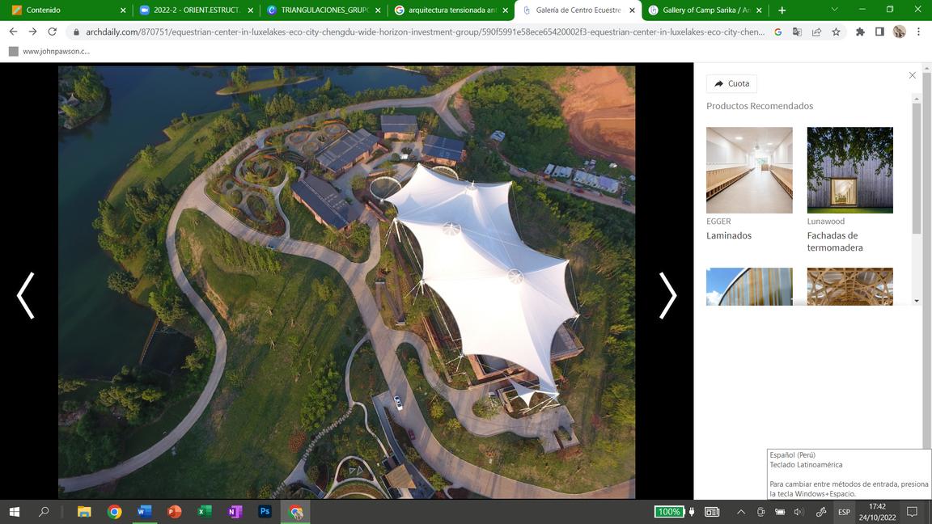Screen dimensions: 932x524
Task: Go forward in browser history
Action: [32, 32]
